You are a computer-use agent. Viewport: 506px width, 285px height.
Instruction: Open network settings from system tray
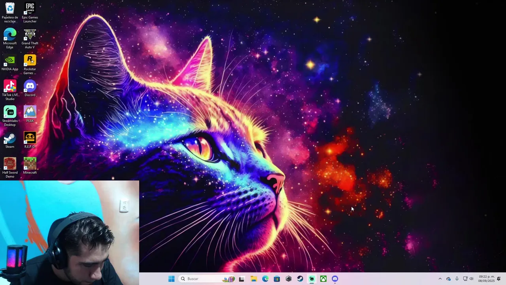[465, 279]
